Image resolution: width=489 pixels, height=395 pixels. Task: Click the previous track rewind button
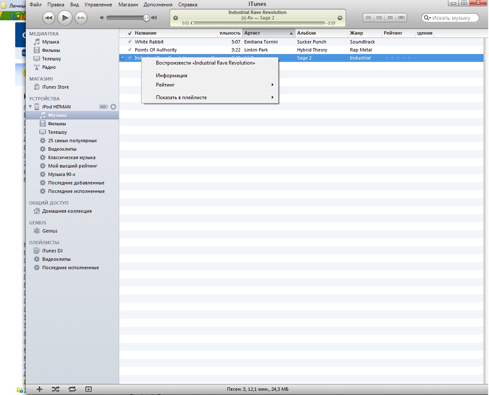point(48,18)
